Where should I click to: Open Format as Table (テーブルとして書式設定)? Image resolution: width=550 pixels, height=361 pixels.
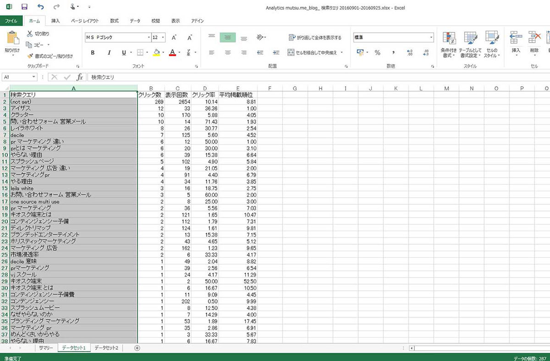pyautogui.click(x=471, y=44)
